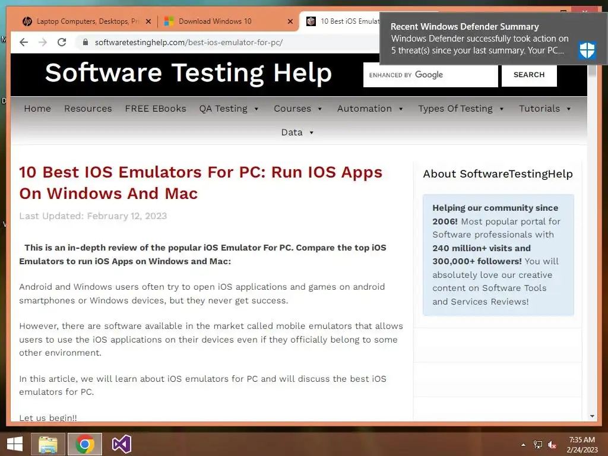Screen dimensions: 608x456
Task: Click the network tray icon
Action: (538, 445)
